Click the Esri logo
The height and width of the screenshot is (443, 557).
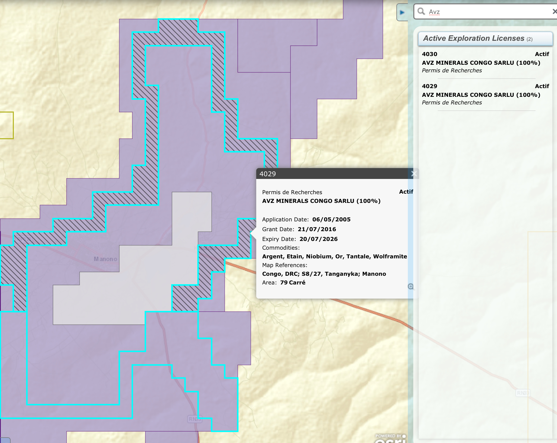389,440
